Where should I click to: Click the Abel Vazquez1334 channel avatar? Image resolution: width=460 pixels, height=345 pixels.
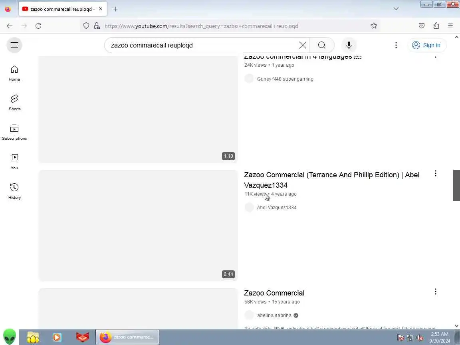(x=249, y=207)
